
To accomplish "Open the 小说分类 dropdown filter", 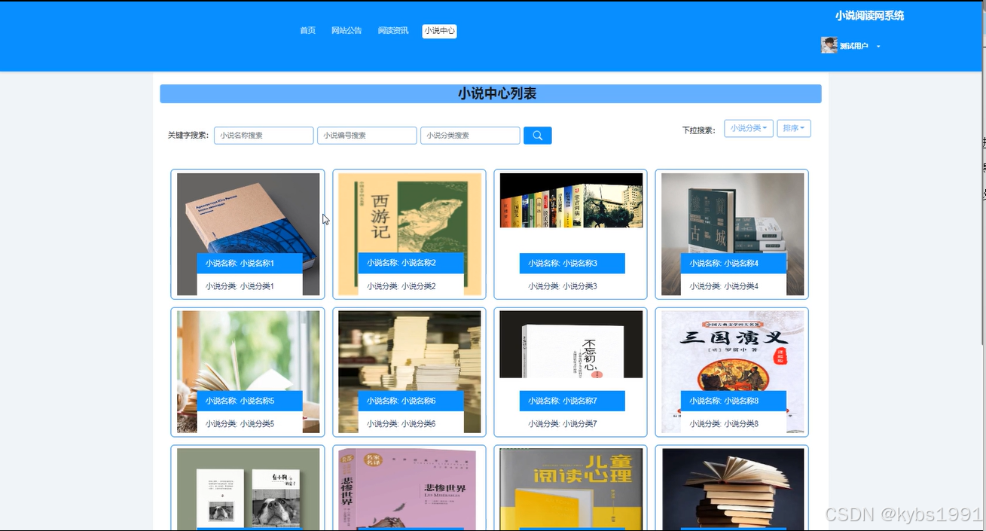I will [x=749, y=129].
